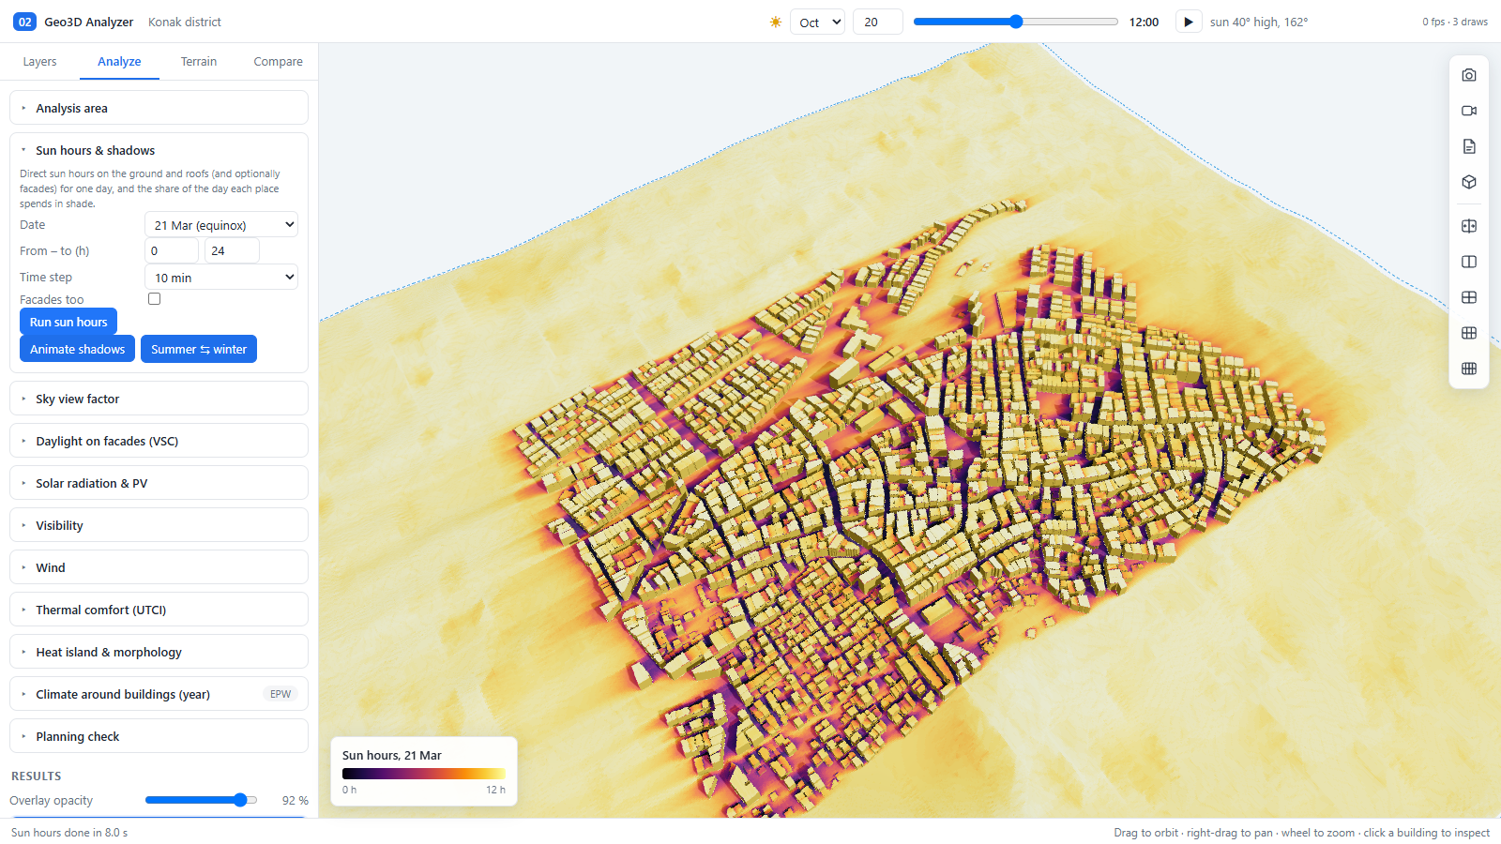Click the video recording icon
Image resolution: width=1501 pixels, height=844 pixels.
click(x=1469, y=111)
